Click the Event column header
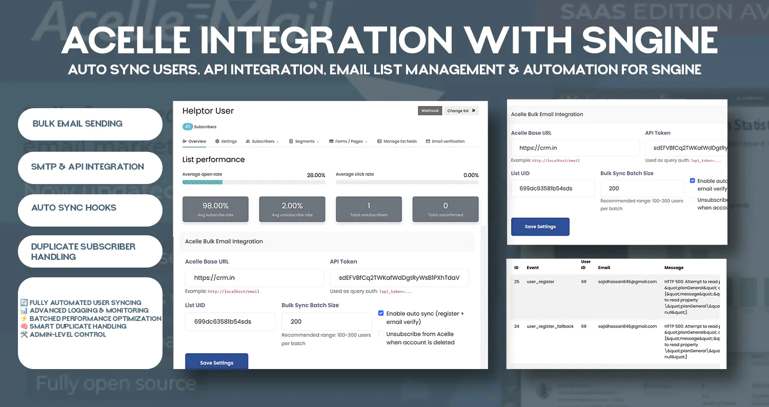 click(x=533, y=268)
